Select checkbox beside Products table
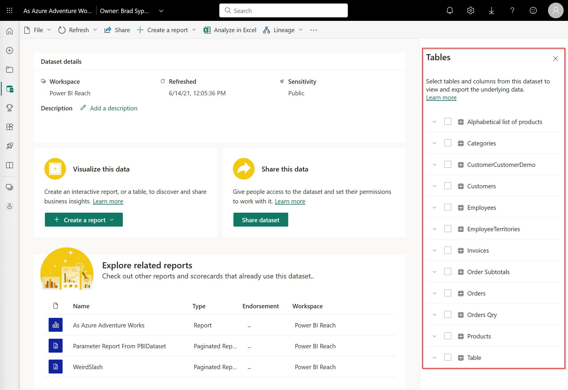Viewport: 568px width, 390px height. [448, 336]
